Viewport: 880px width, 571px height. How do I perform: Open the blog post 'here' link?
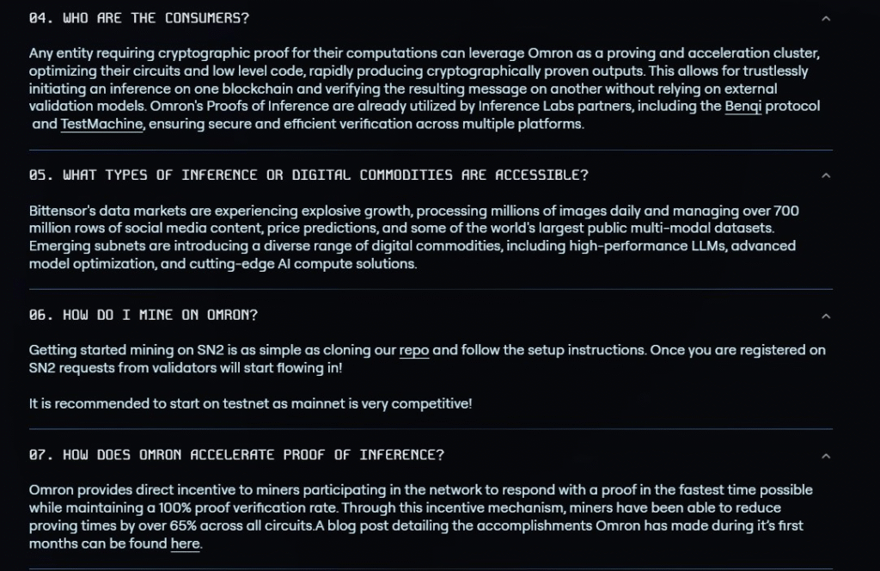[185, 544]
